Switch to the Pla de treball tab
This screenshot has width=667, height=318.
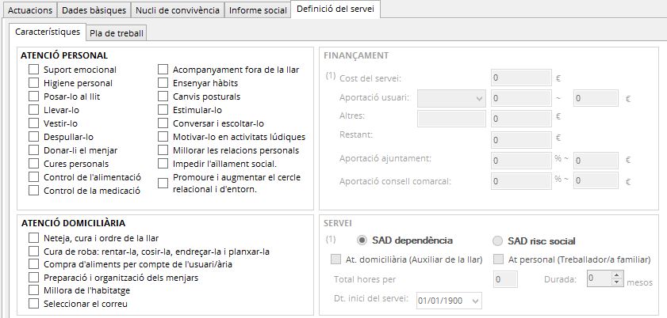click(117, 33)
